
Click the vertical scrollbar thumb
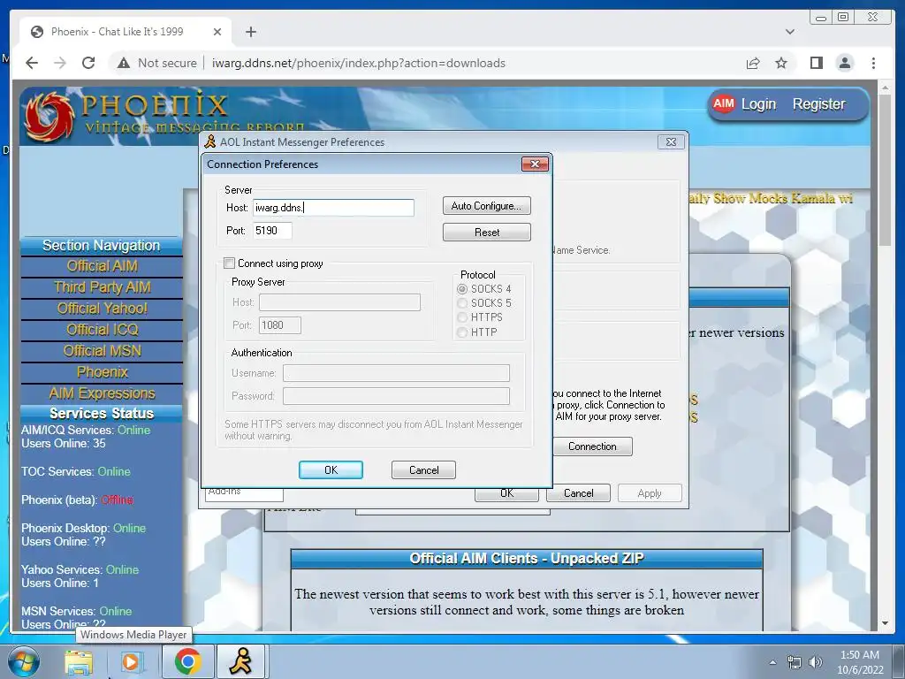coord(885,171)
